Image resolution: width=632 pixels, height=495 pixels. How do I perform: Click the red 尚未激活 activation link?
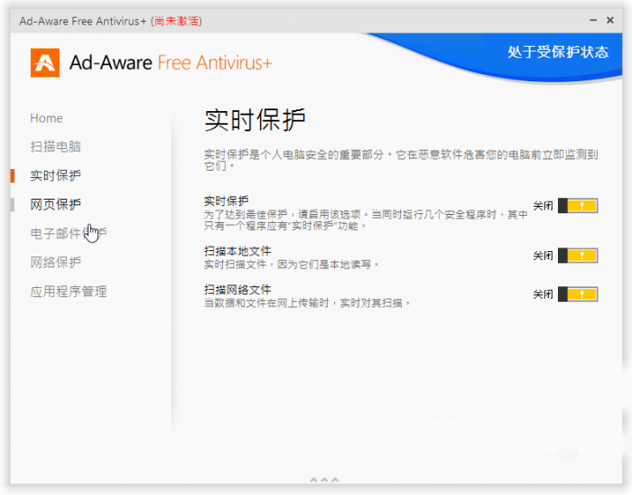coord(176,19)
